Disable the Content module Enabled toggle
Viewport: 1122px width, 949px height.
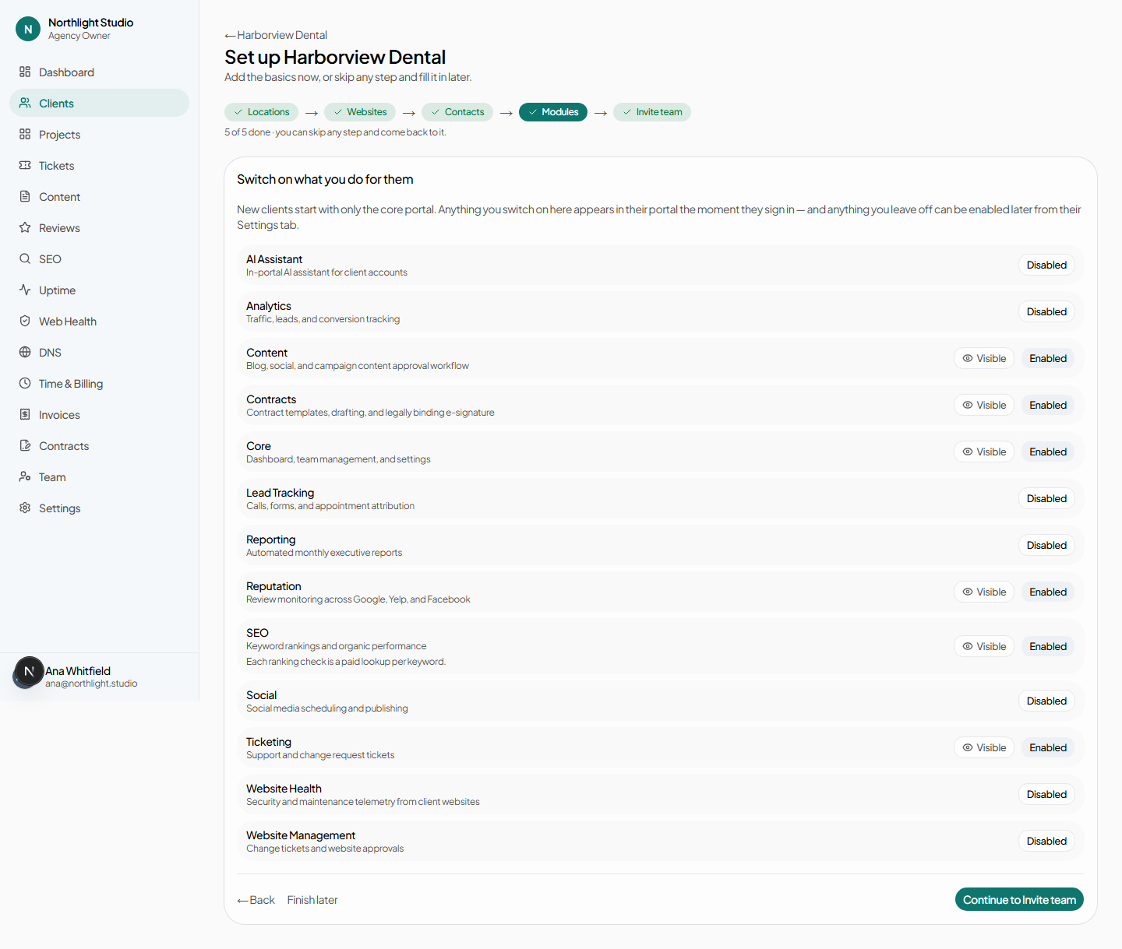[1048, 358]
